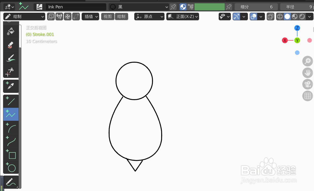The height and width of the screenshot is (191, 314).
Task: Open the 视图 menu
Action: pos(108,17)
